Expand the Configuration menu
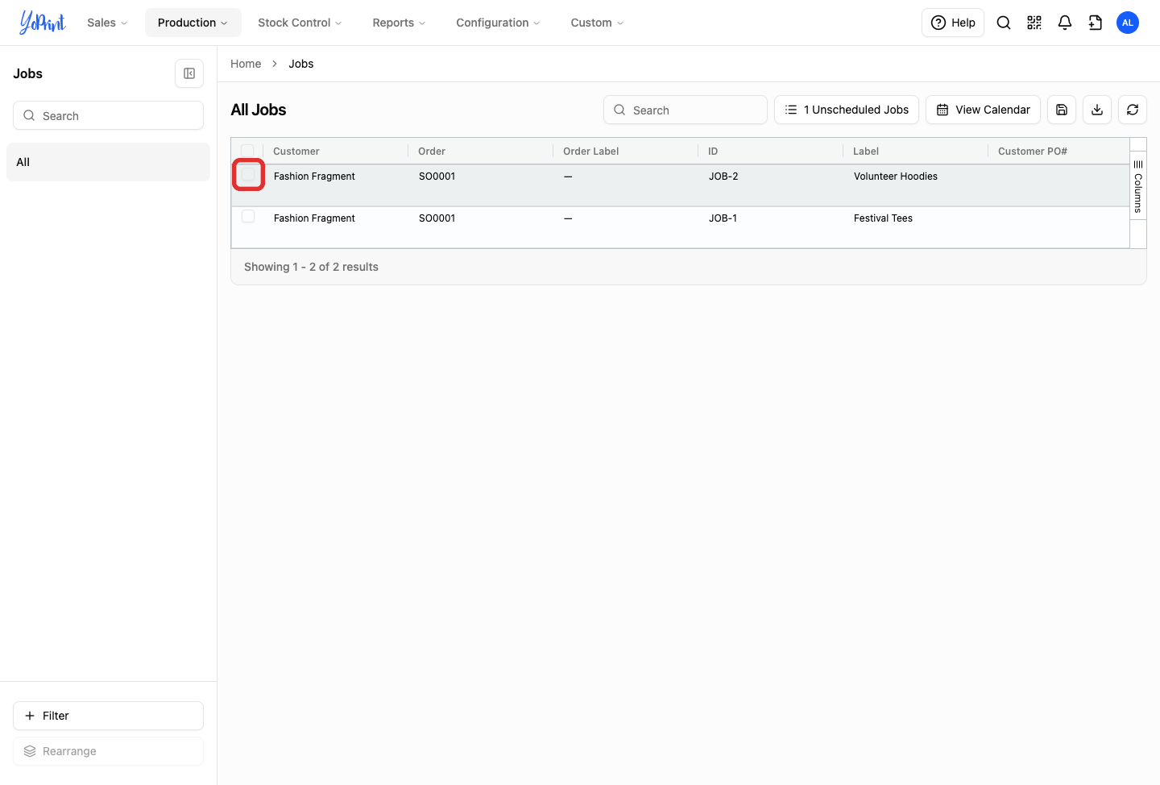Image resolution: width=1160 pixels, height=785 pixels. 498,23
